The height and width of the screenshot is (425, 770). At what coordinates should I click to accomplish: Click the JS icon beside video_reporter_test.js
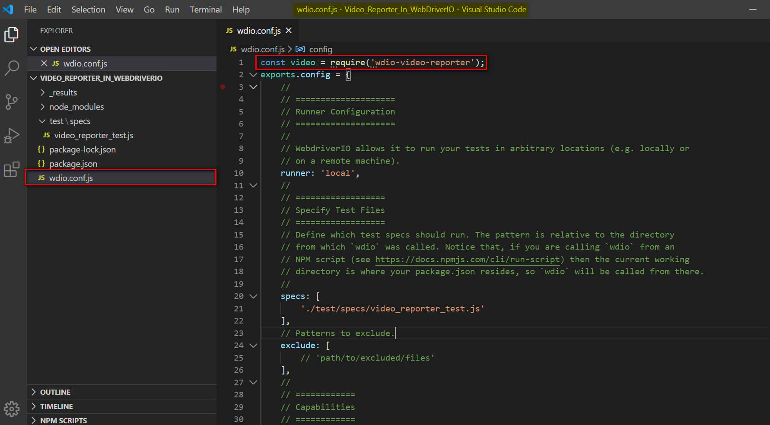(x=47, y=135)
